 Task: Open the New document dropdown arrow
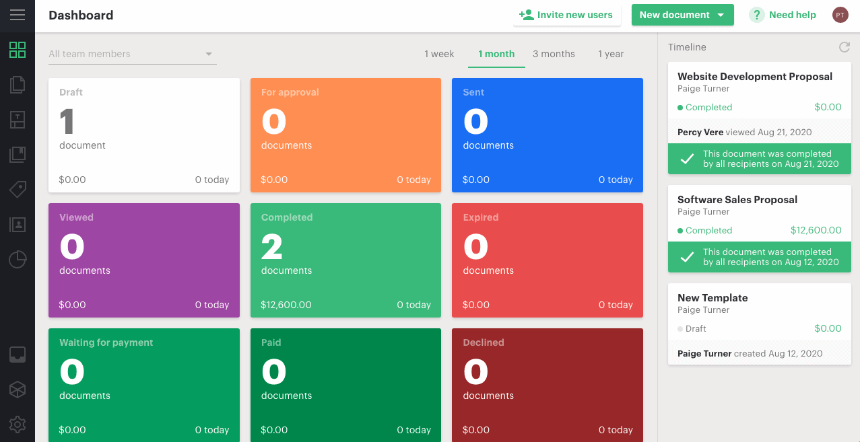(721, 15)
